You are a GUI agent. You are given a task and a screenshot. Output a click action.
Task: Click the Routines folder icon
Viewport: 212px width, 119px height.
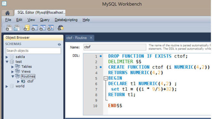pos(17,76)
